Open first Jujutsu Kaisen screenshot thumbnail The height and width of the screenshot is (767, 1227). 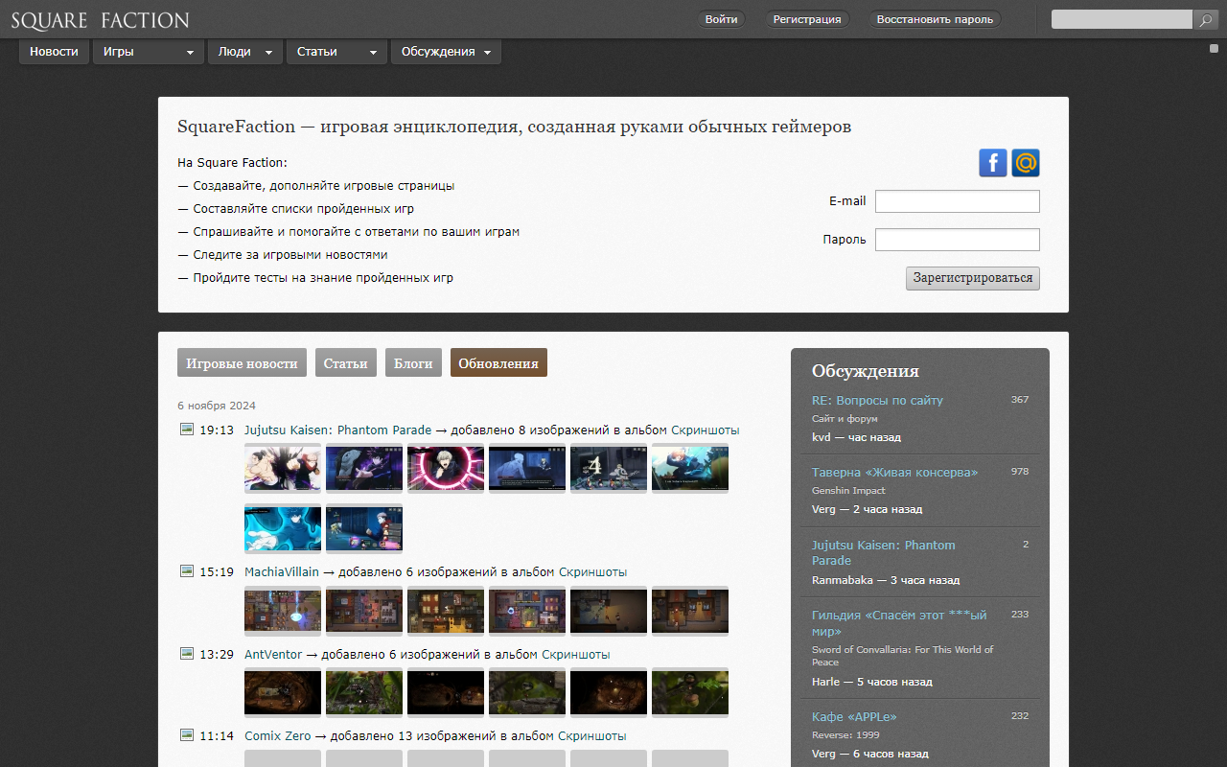click(x=283, y=469)
